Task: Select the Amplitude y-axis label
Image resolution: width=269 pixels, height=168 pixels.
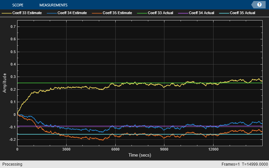Action: (x=4, y=83)
